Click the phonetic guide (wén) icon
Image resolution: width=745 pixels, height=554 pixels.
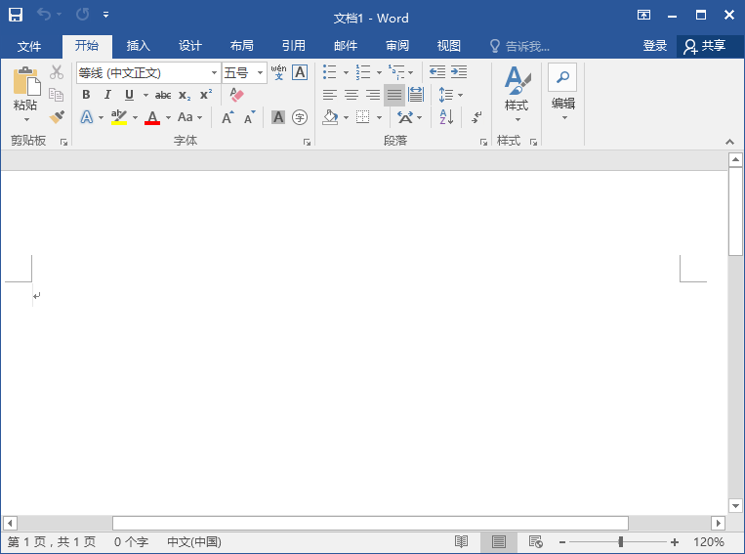click(278, 72)
